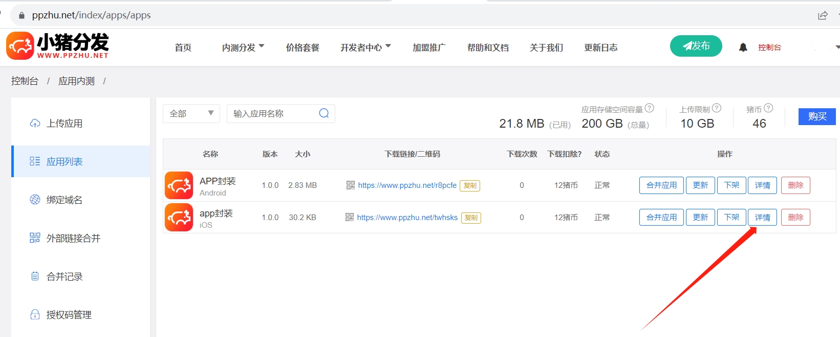Go to 授权码管理 in sidebar

click(69, 315)
